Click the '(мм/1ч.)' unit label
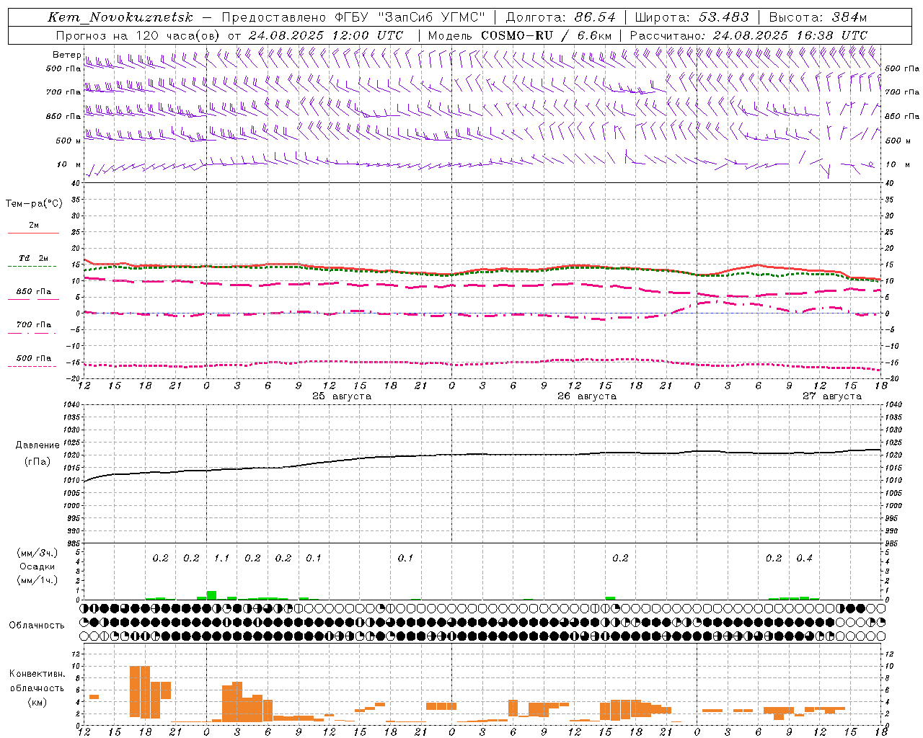 click(37, 580)
